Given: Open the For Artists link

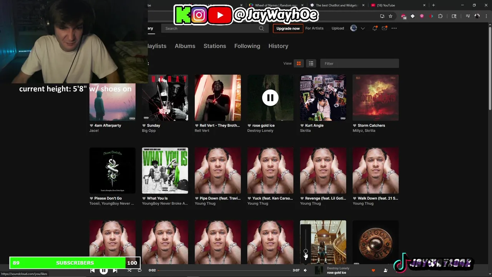Looking at the screenshot, I should click(314, 28).
